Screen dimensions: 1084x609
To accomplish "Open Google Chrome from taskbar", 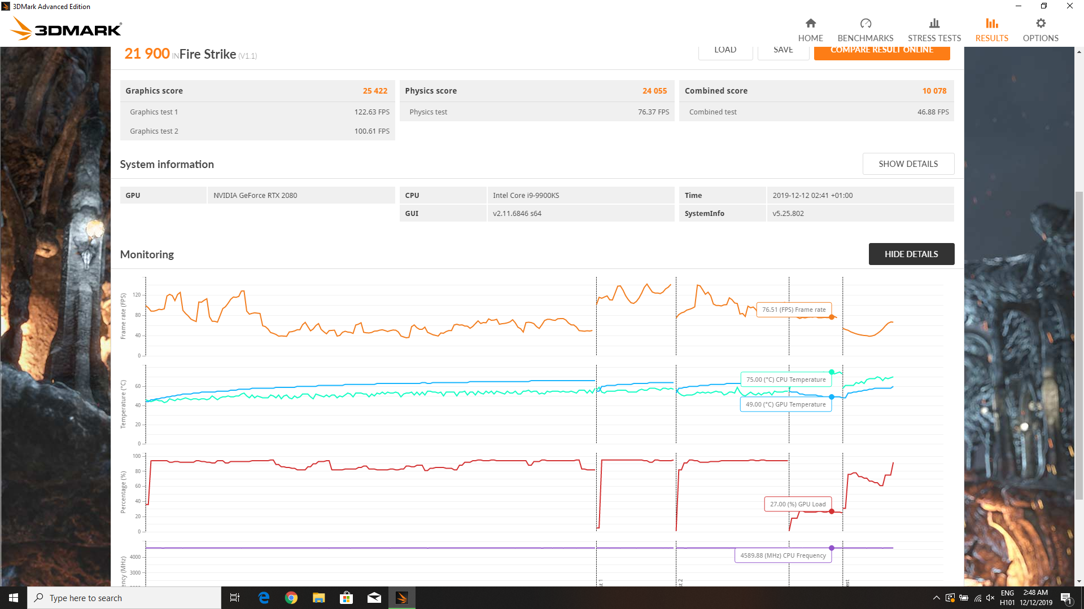I will click(x=291, y=598).
